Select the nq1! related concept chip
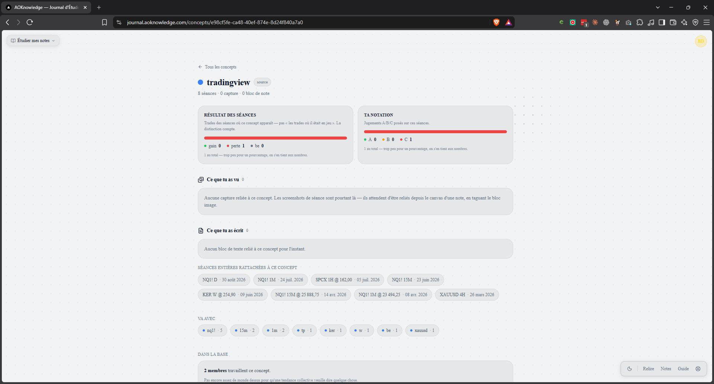The width and height of the screenshot is (714, 384). click(x=212, y=330)
